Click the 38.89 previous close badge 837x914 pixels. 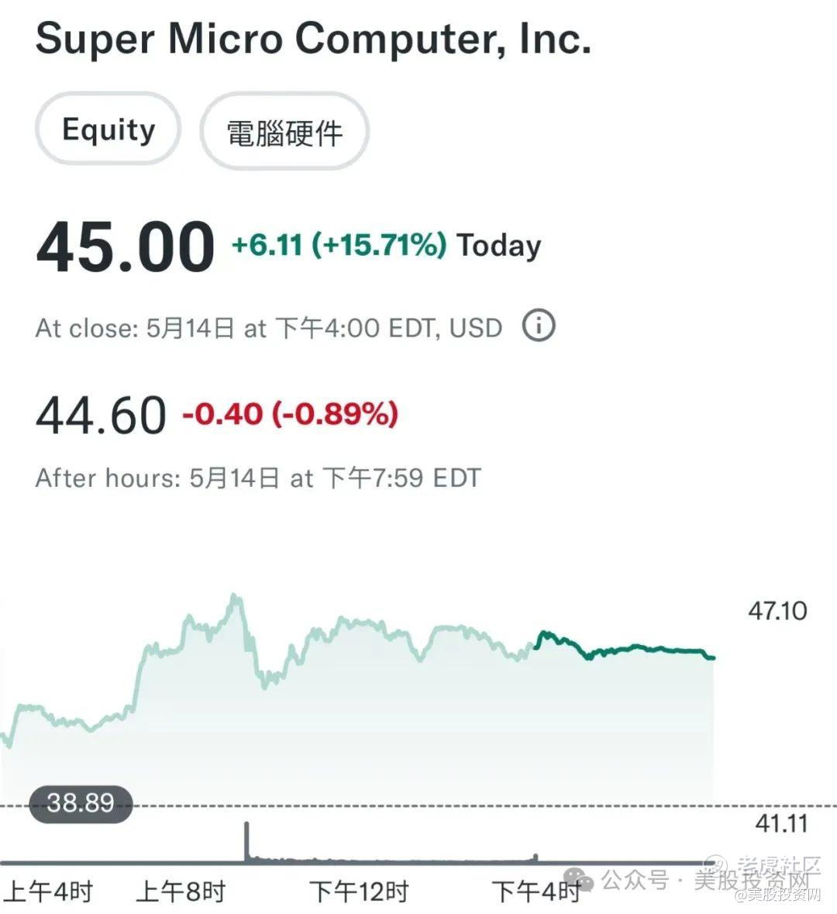[x=81, y=802]
